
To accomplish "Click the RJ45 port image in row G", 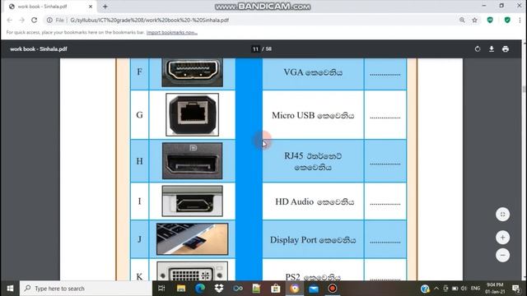I will click(192, 114).
